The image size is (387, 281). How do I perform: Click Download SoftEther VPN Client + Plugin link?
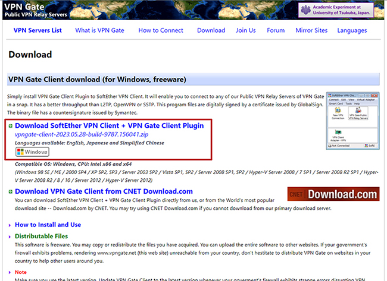click(x=110, y=125)
